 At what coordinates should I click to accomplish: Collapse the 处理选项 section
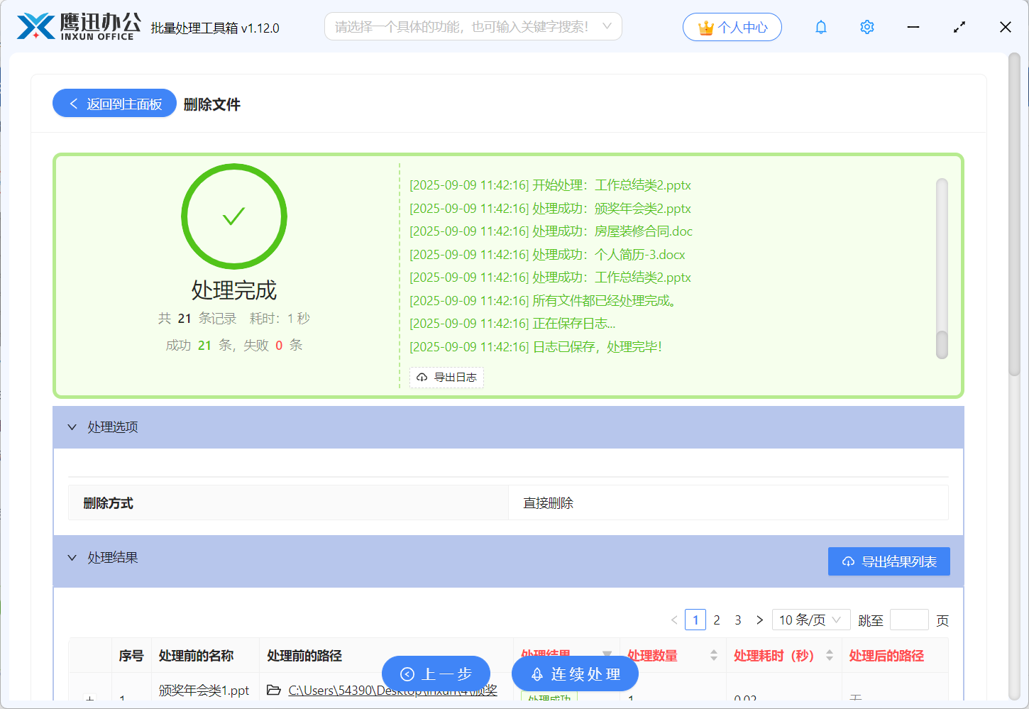pyautogui.click(x=72, y=427)
